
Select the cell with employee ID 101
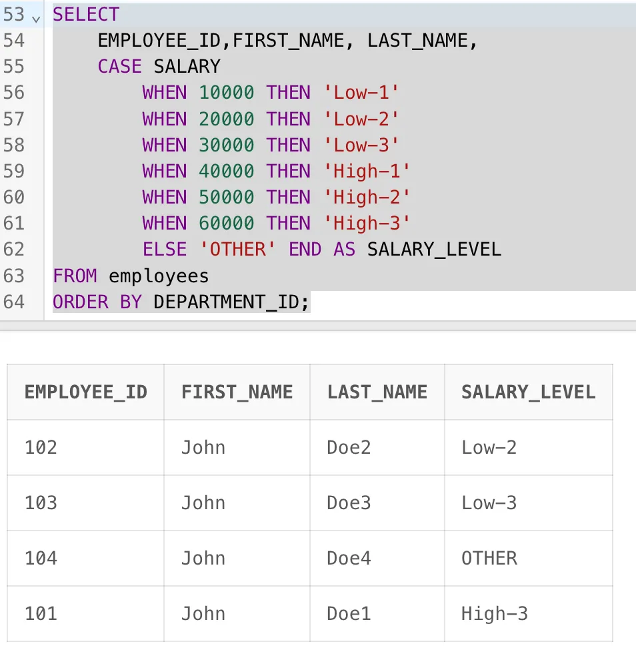[85, 614]
